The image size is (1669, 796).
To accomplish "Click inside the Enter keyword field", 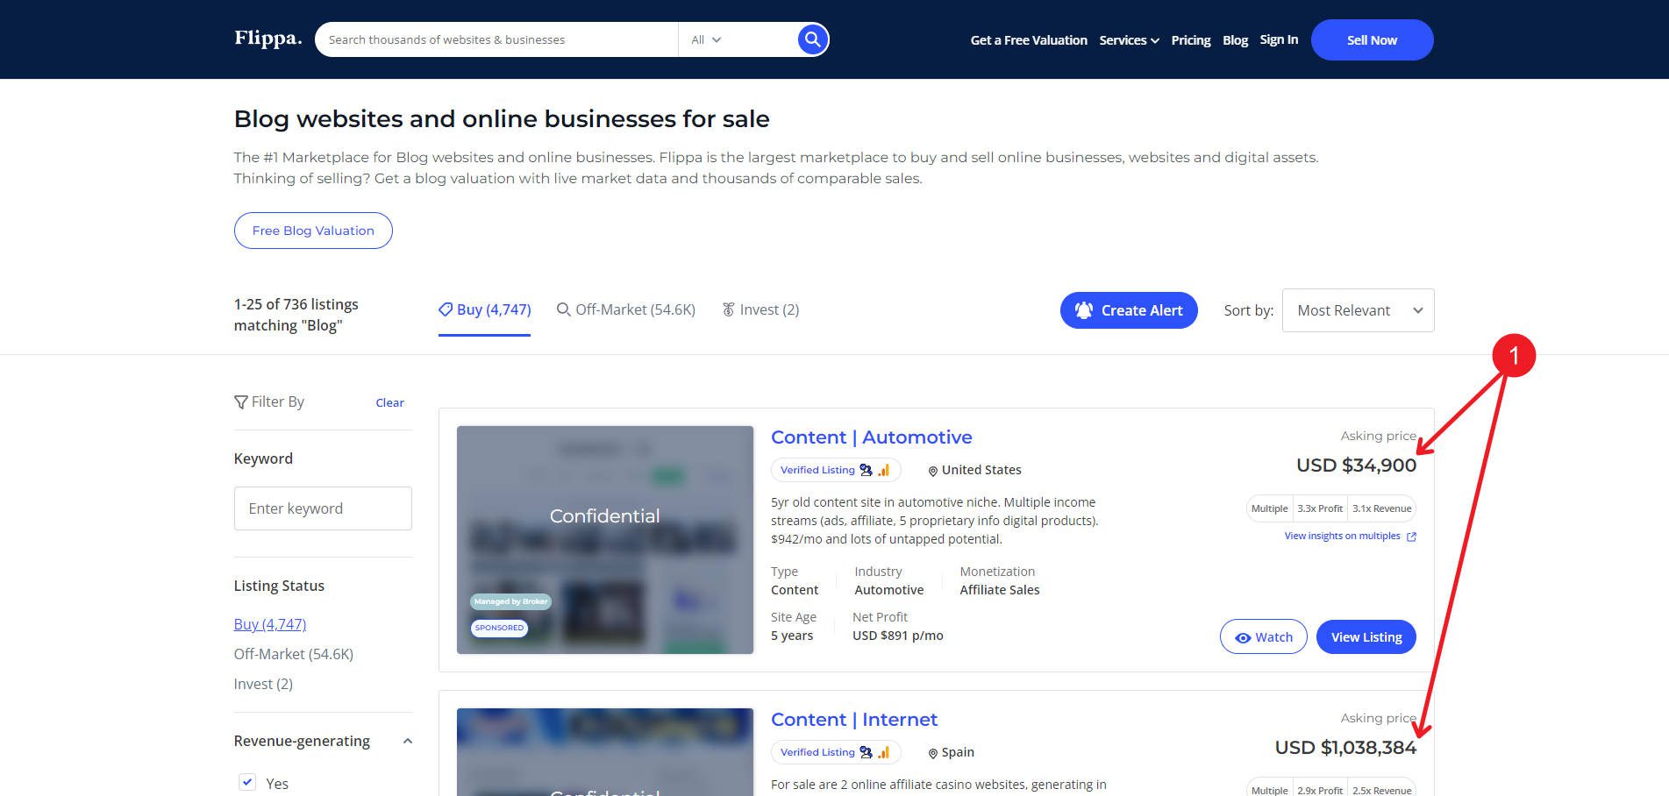I will 323,508.
